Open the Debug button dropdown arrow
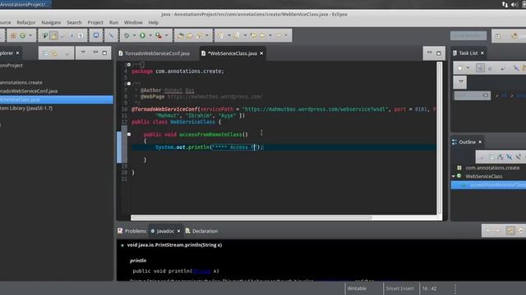Viewport: 526px width, 295px height. 134,35
